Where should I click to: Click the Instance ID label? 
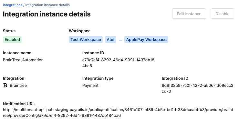(93, 53)
